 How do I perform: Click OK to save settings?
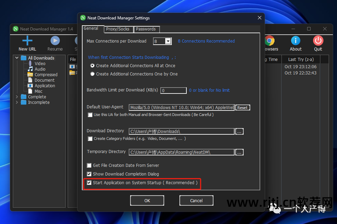147,201
